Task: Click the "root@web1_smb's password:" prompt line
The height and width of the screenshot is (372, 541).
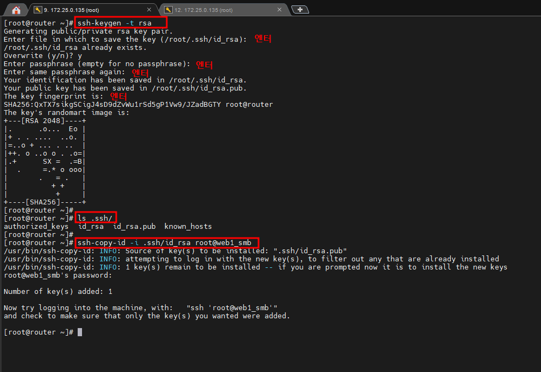Action: [58, 275]
